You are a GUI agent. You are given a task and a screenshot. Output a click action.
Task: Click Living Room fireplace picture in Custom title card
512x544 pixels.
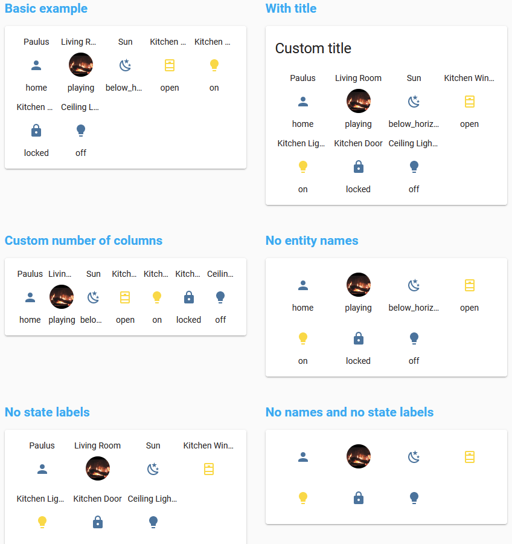[x=358, y=101]
